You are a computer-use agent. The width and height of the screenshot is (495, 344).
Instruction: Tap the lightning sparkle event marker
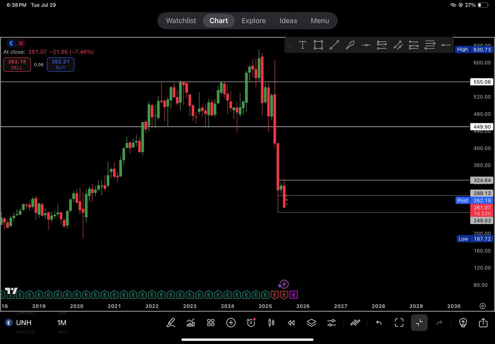(x=283, y=284)
